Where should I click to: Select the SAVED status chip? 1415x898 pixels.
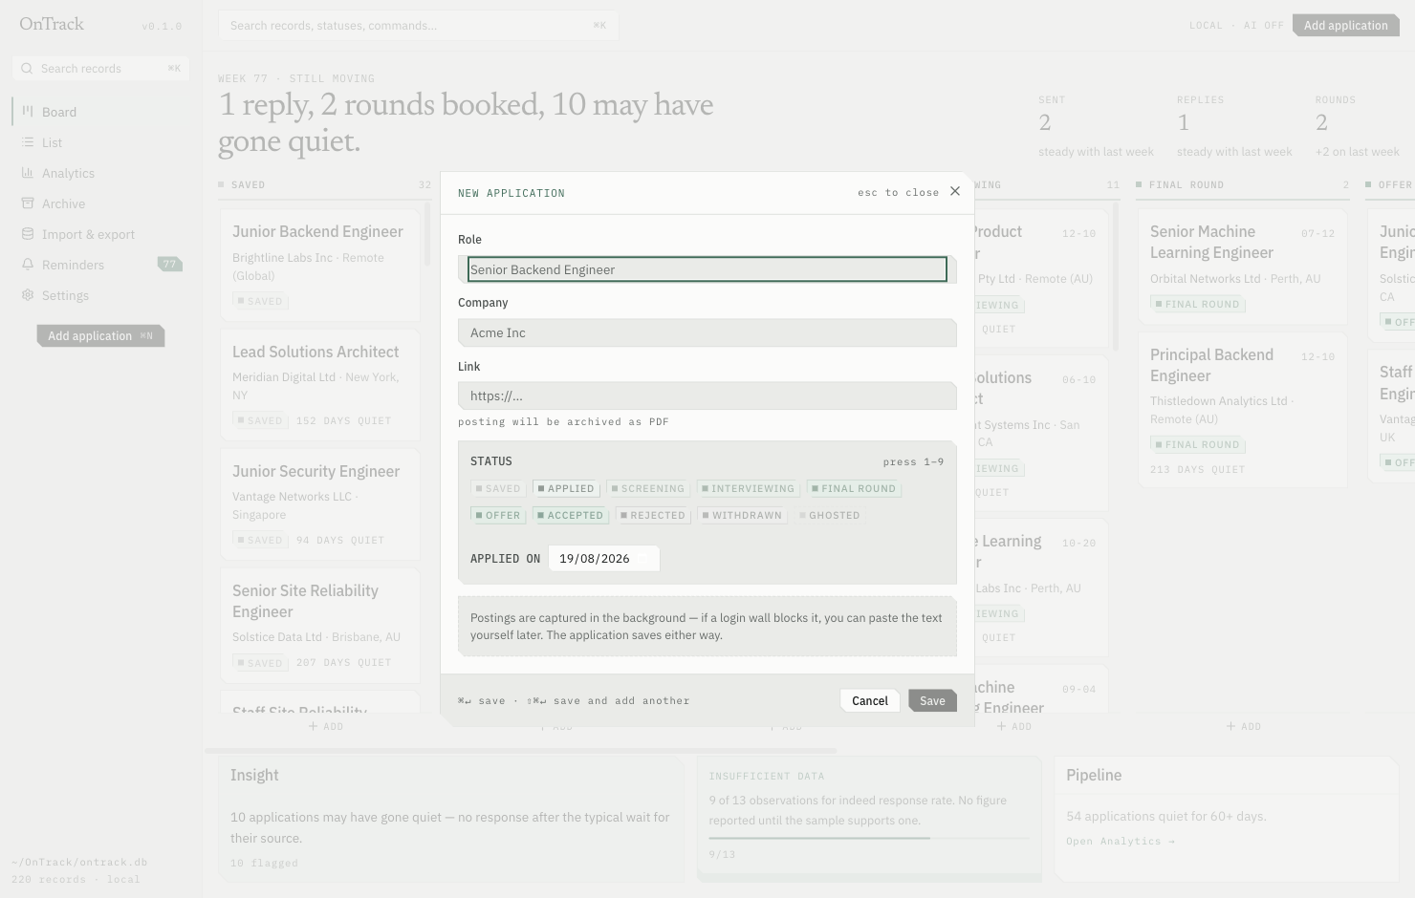pos(498,488)
